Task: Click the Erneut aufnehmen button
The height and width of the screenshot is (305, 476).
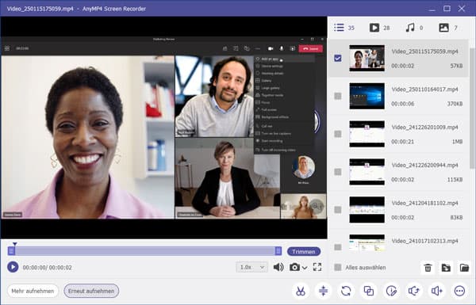Action: pyautogui.click(x=91, y=291)
